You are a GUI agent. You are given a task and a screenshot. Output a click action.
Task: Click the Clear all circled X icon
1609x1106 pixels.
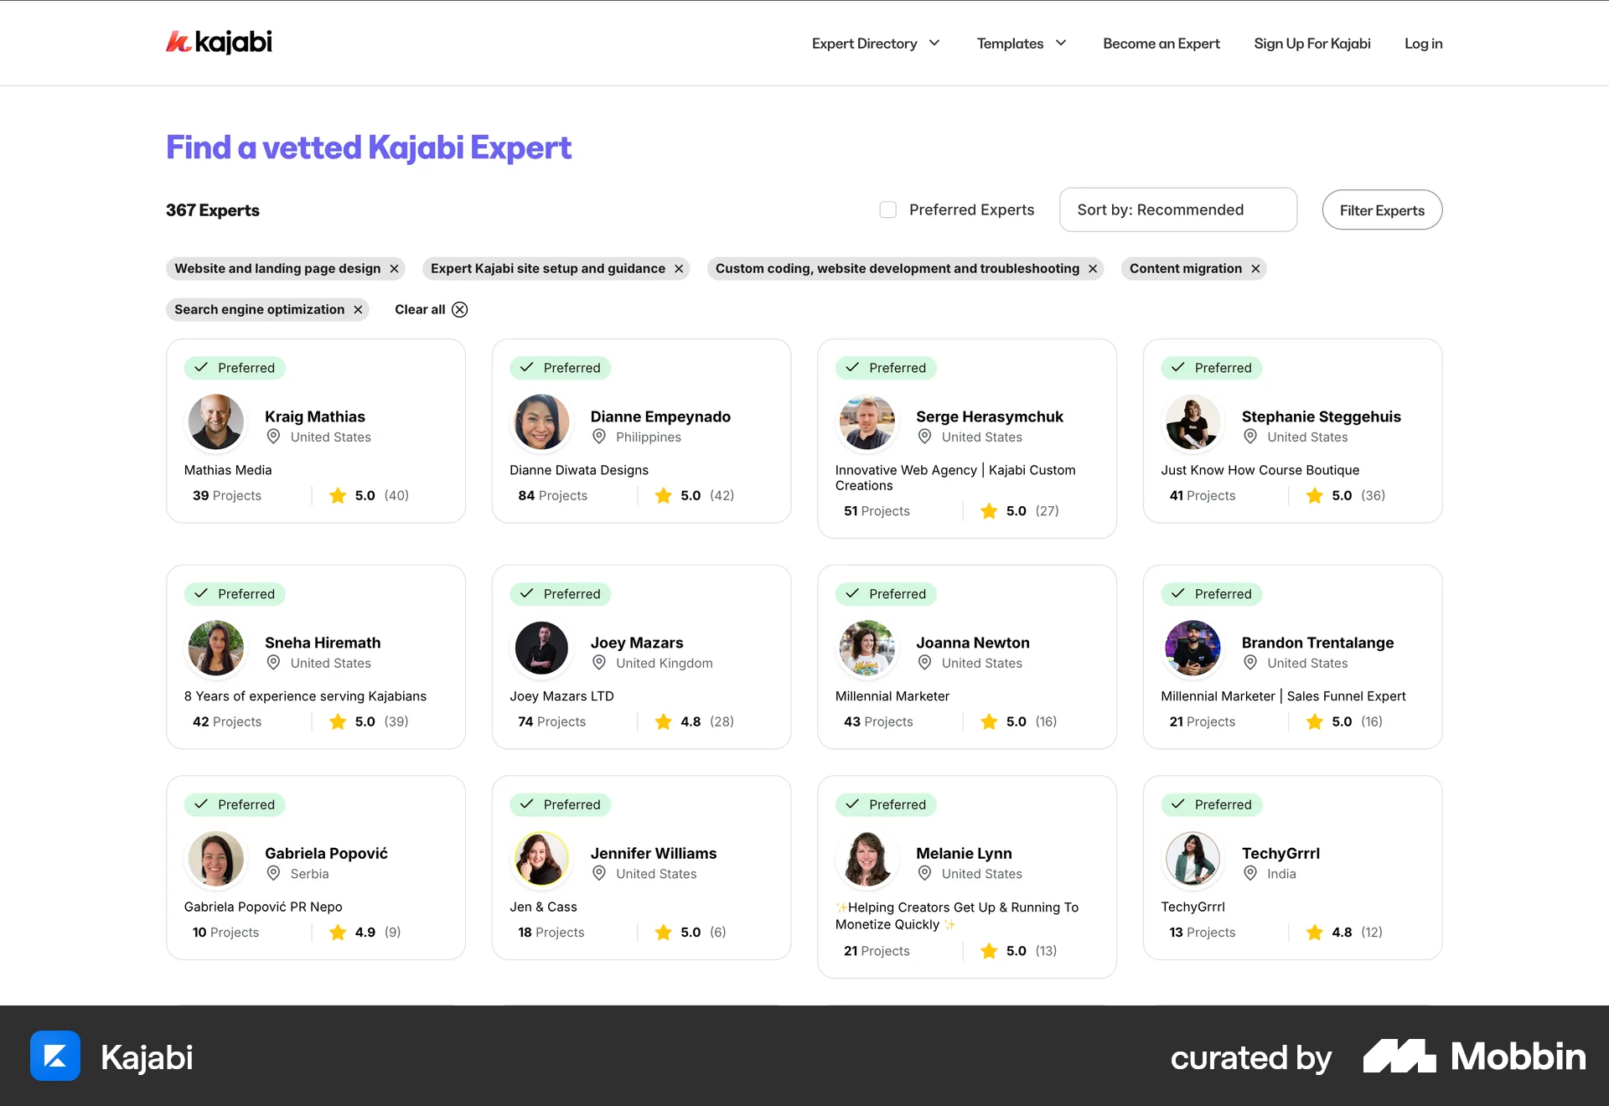click(x=460, y=310)
